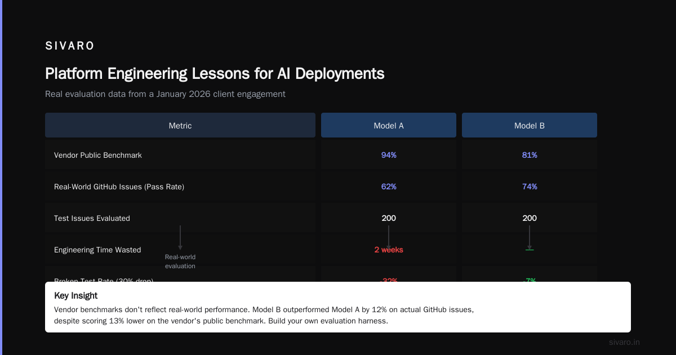Click Model A's 94% benchmark value
Viewport: 676px width, 355px height.
[x=389, y=155]
